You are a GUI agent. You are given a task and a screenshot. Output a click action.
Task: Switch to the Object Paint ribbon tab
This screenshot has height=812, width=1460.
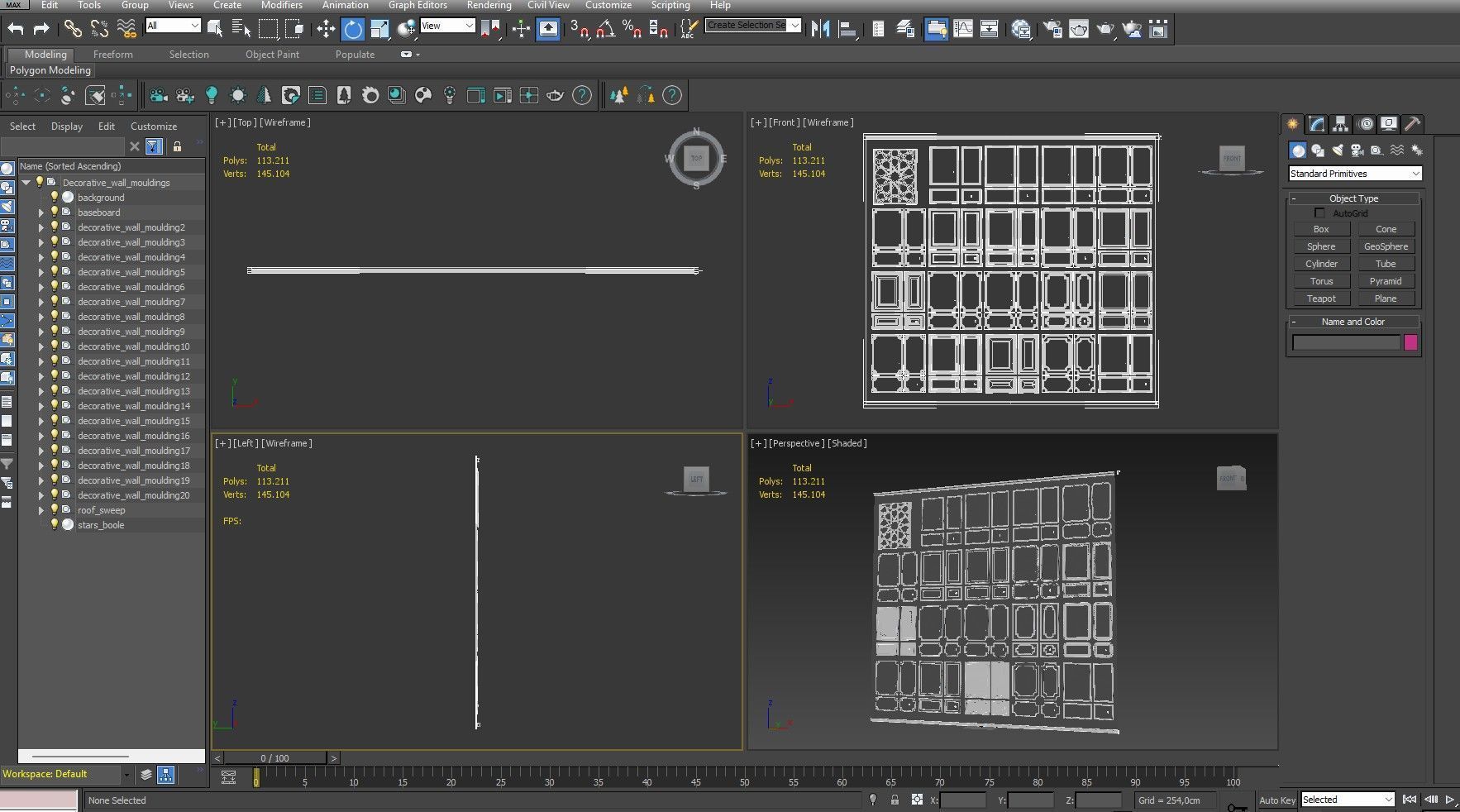[x=272, y=55]
